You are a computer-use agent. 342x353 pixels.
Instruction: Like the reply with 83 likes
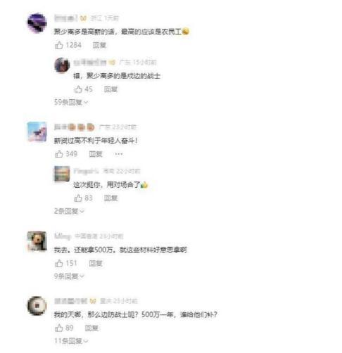(x=78, y=198)
